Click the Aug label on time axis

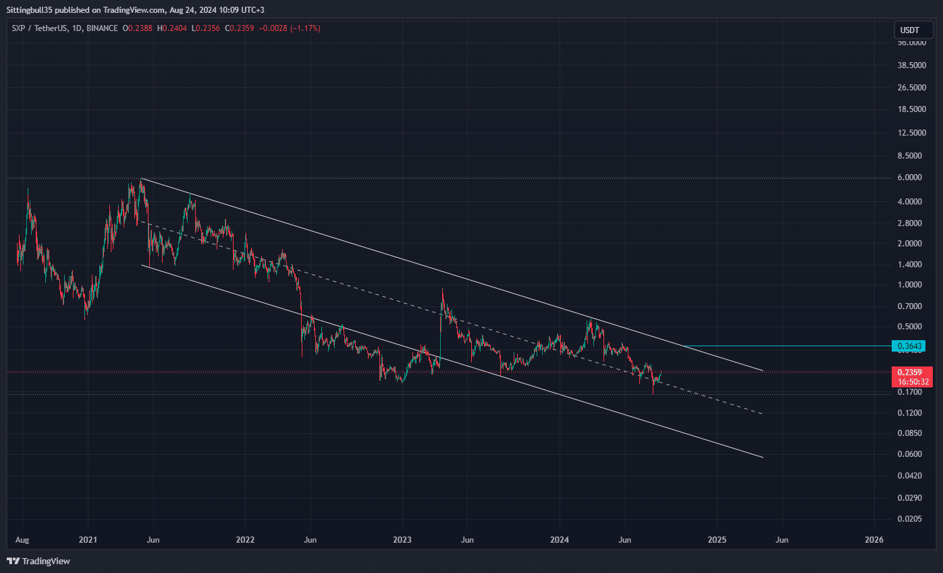pyautogui.click(x=23, y=540)
